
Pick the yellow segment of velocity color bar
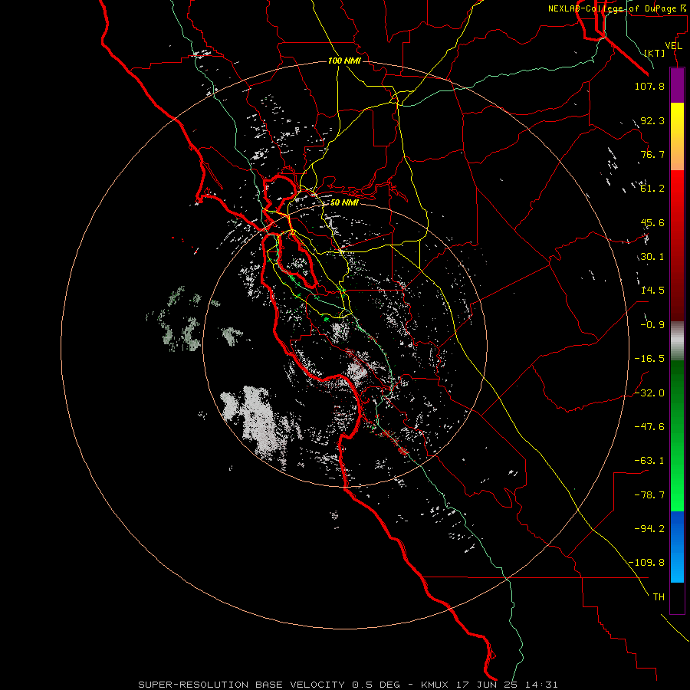[x=677, y=119]
